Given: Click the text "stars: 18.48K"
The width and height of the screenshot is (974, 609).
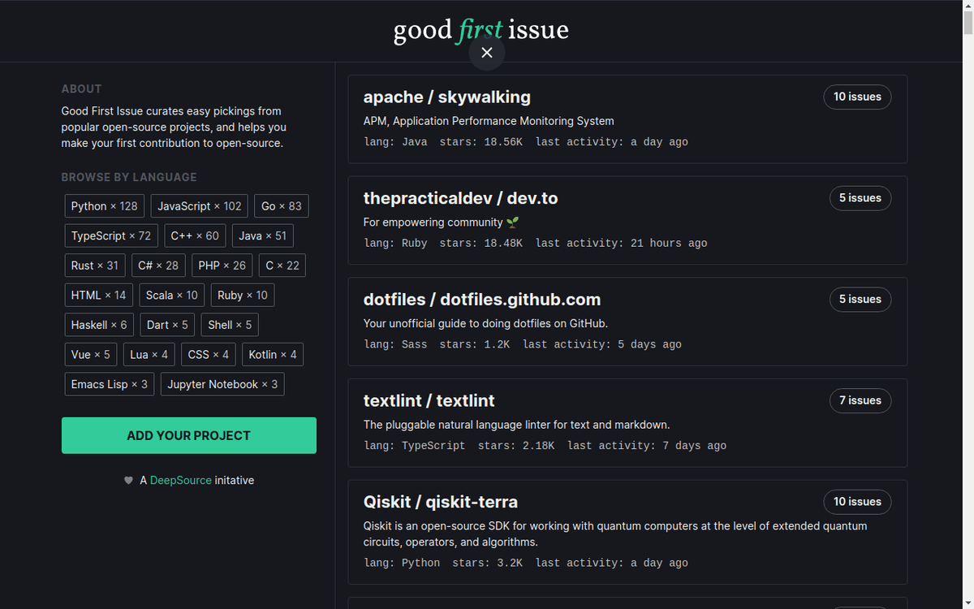Looking at the screenshot, I should click(481, 244).
